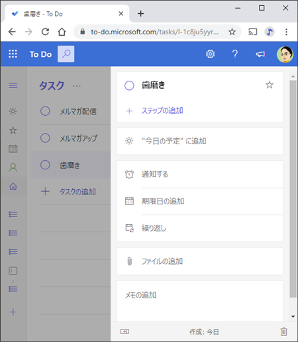Check off メルマガ配信 task circle
Image resolution: width=298 pixels, height=342 pixels.
45,111
